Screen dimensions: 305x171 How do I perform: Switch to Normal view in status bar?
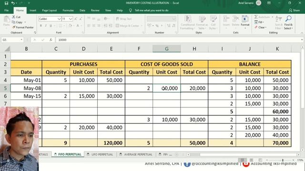coord(242,160)
